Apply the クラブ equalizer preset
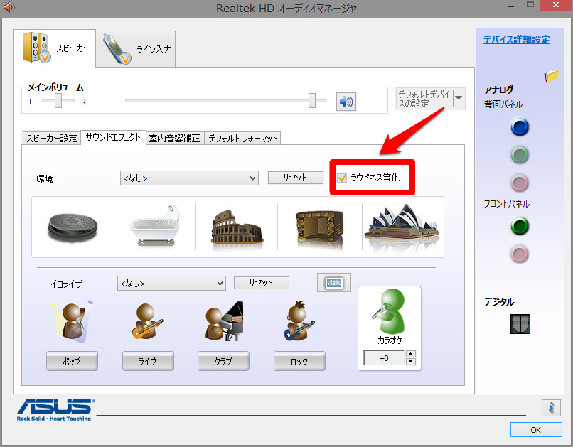This screenshot has width=573, height=447. tap(223, 361)
